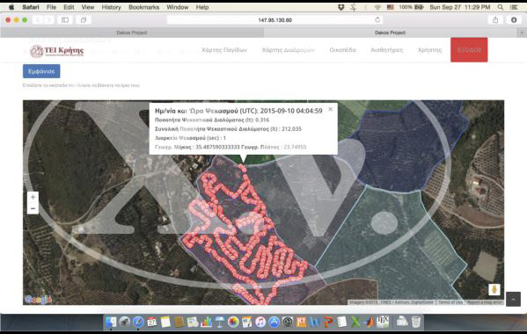
Task: Open Αισθητήρες nav link
Action: pyautogui.click(x=386, y=50)
